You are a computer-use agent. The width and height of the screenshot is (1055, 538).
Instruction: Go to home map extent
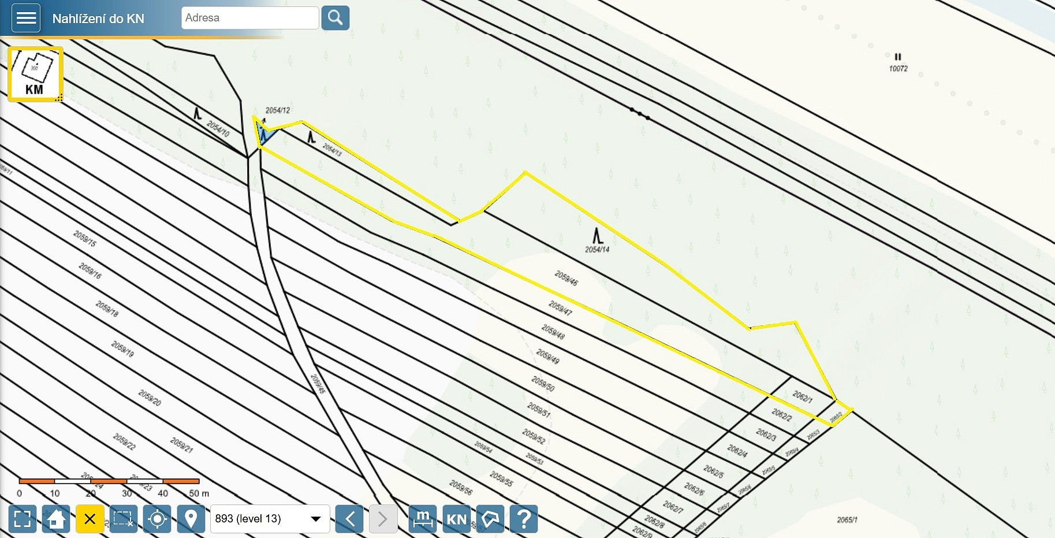[x=56, y=518]
